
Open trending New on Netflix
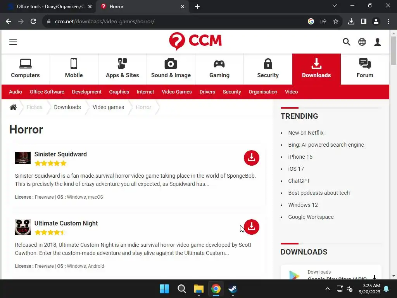pos(306,133)
